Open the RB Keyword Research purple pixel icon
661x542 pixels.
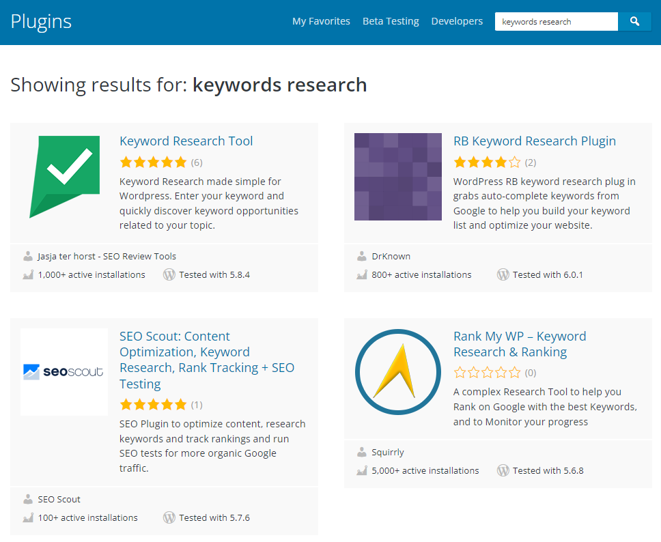398,177
